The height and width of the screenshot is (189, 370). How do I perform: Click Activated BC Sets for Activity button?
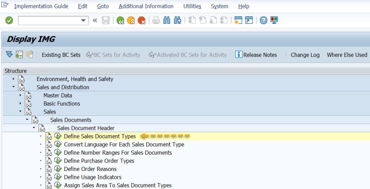click(188, 55)
